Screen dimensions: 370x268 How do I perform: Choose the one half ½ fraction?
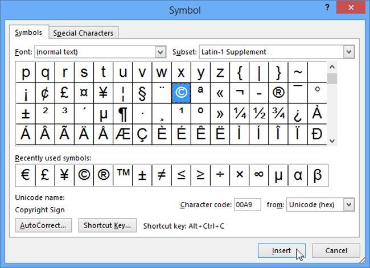pos(259,113)
